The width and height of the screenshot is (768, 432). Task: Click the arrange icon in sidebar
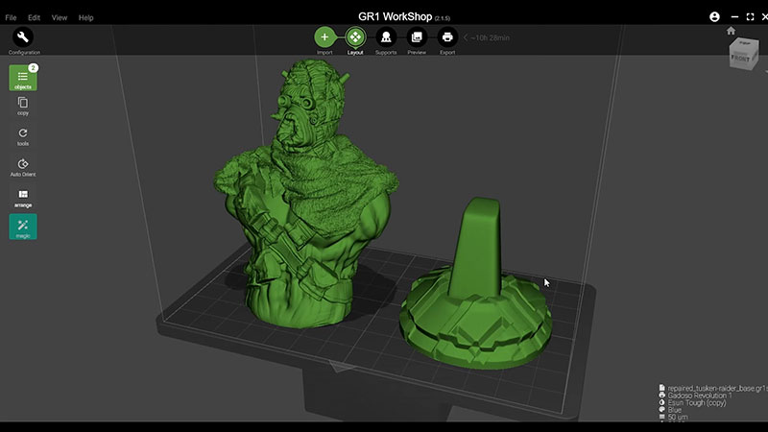(23, 197)
